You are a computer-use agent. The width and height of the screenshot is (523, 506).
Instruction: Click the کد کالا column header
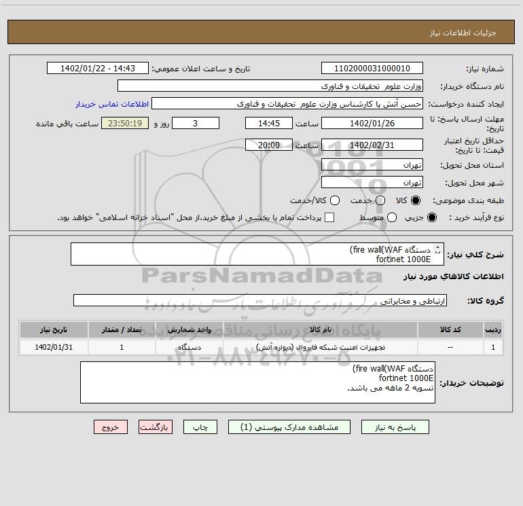tap(450, 329)
